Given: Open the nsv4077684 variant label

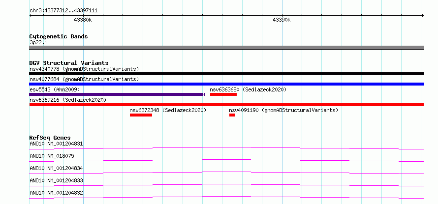Looking at the screenshot, I should click(x=84, y=79).
